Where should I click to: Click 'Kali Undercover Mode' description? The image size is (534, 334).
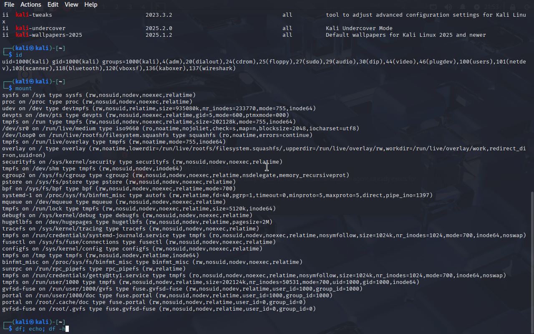coord(359,28)
